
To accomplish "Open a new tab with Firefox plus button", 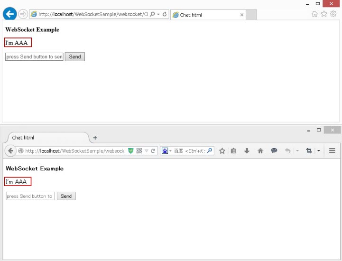I will [95, 138].
